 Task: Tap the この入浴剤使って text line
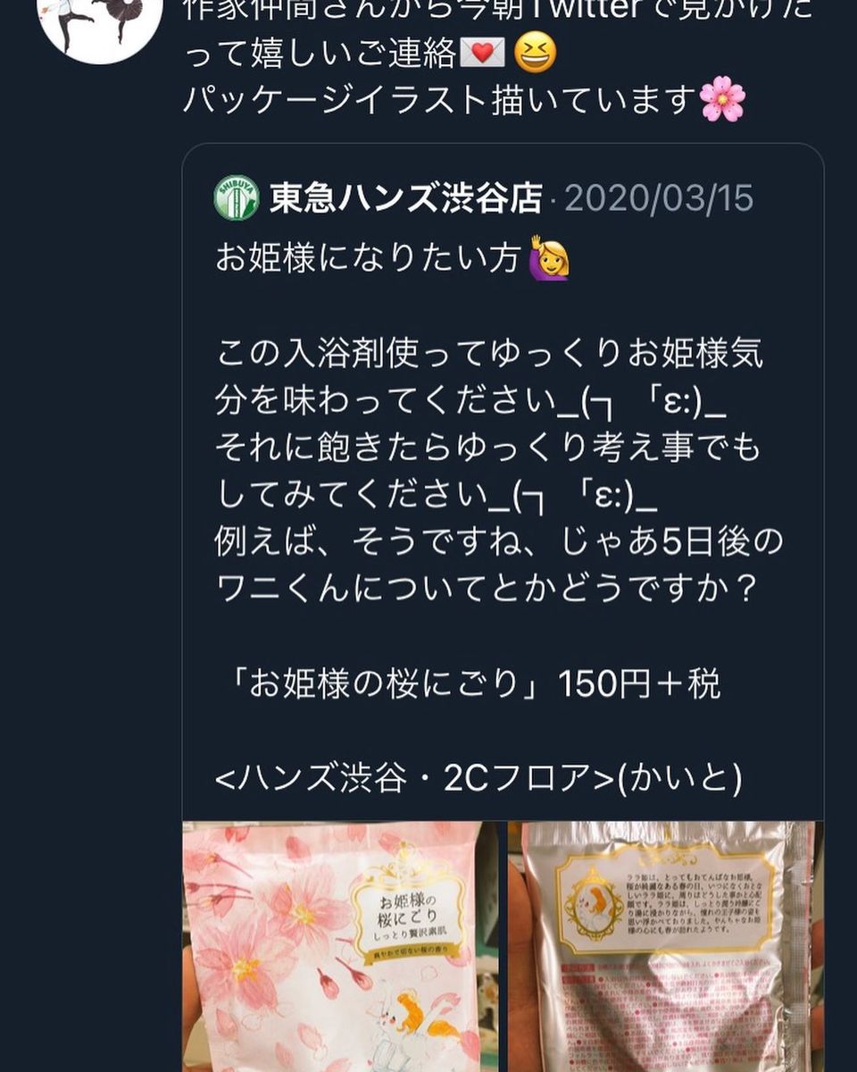tap(489, 355)
